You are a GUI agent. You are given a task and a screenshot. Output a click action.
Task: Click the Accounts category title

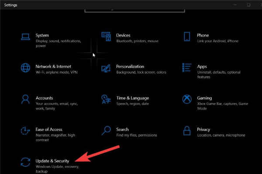coord(44,98)
